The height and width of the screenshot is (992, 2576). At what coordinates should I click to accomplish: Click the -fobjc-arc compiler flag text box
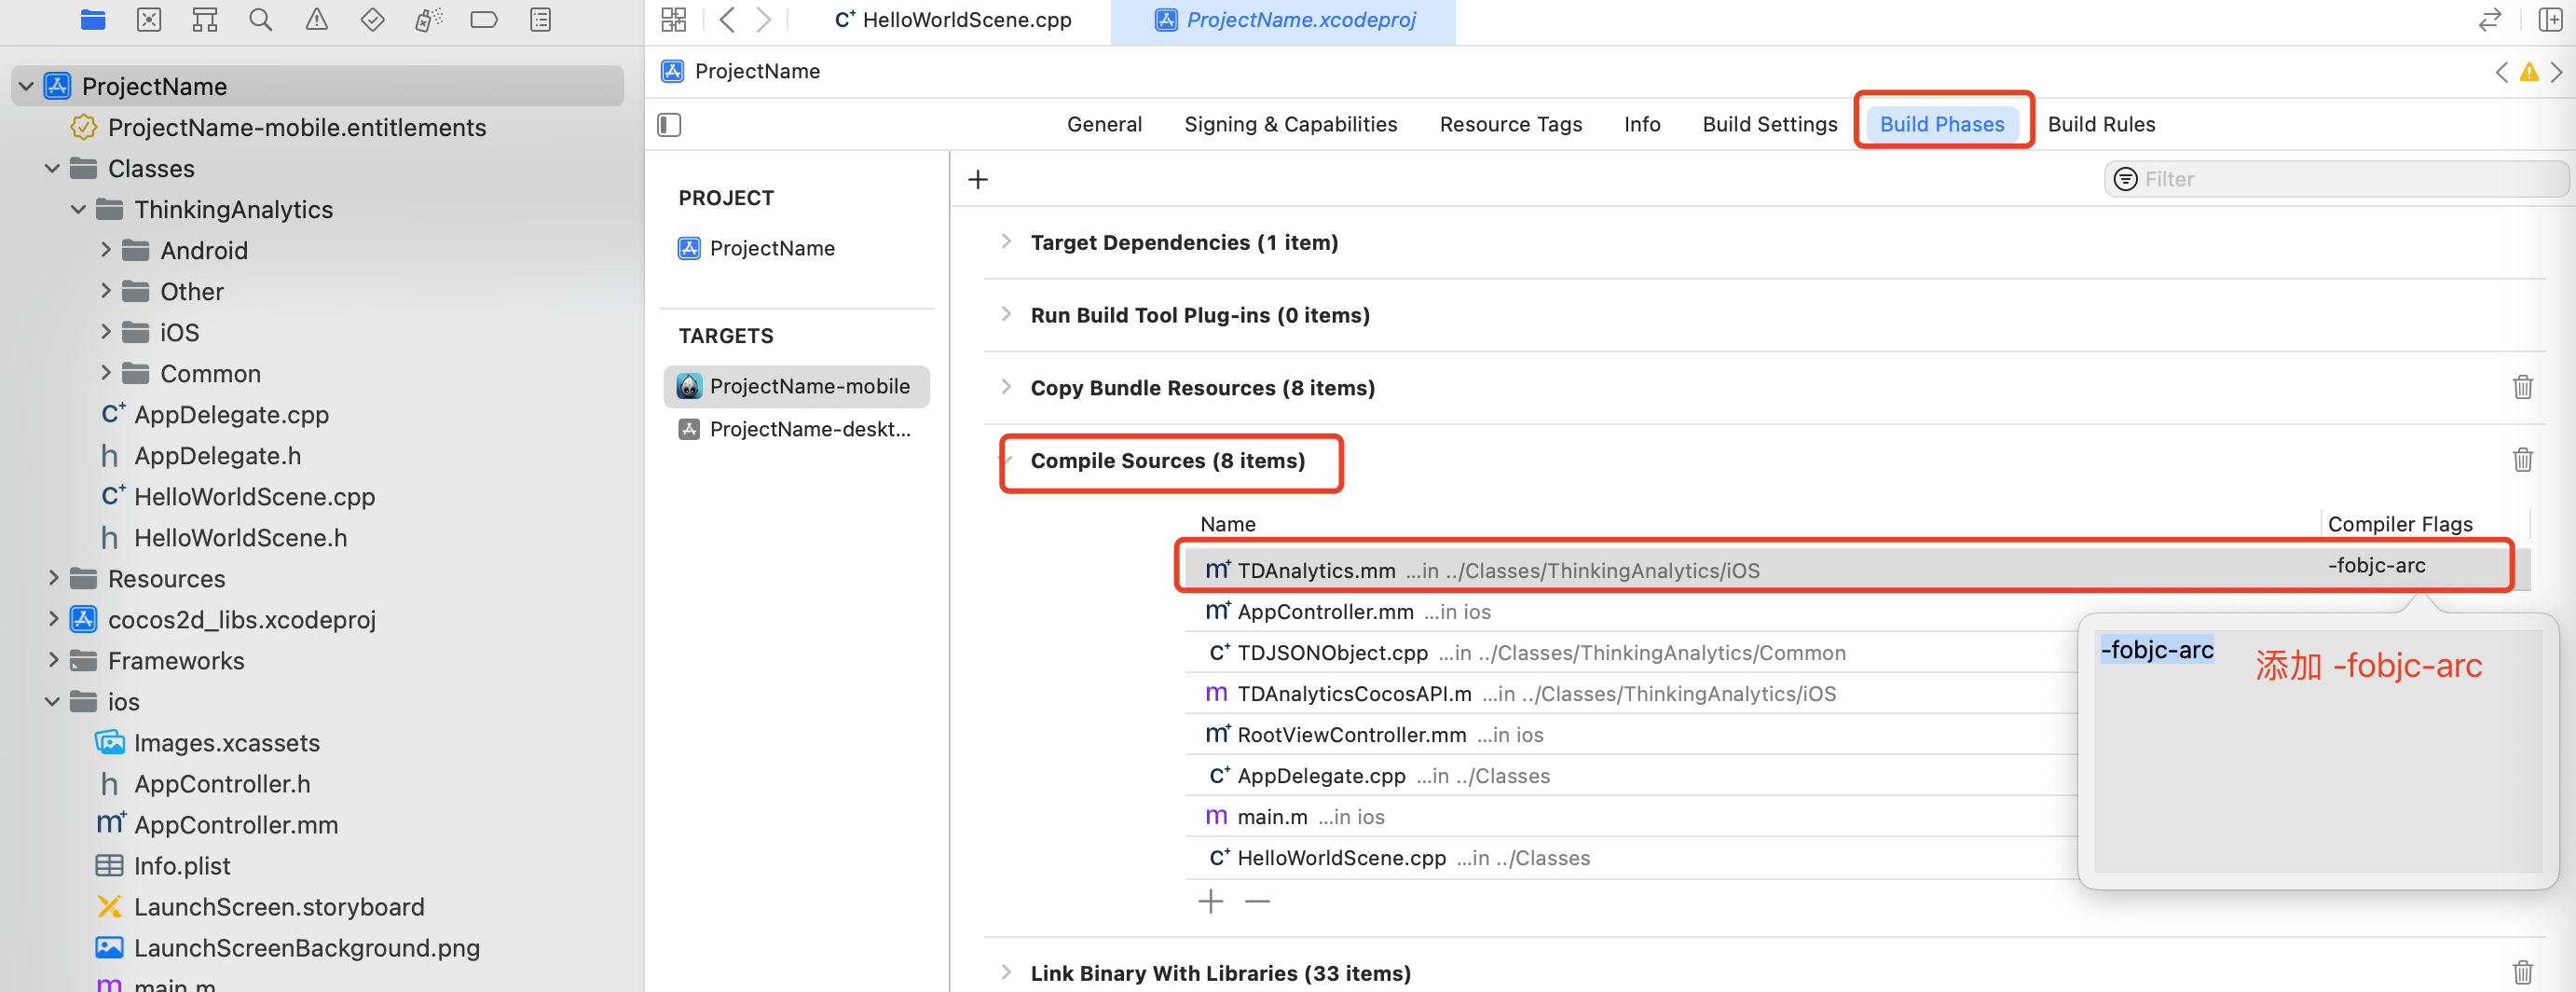tap(2317, 750)
